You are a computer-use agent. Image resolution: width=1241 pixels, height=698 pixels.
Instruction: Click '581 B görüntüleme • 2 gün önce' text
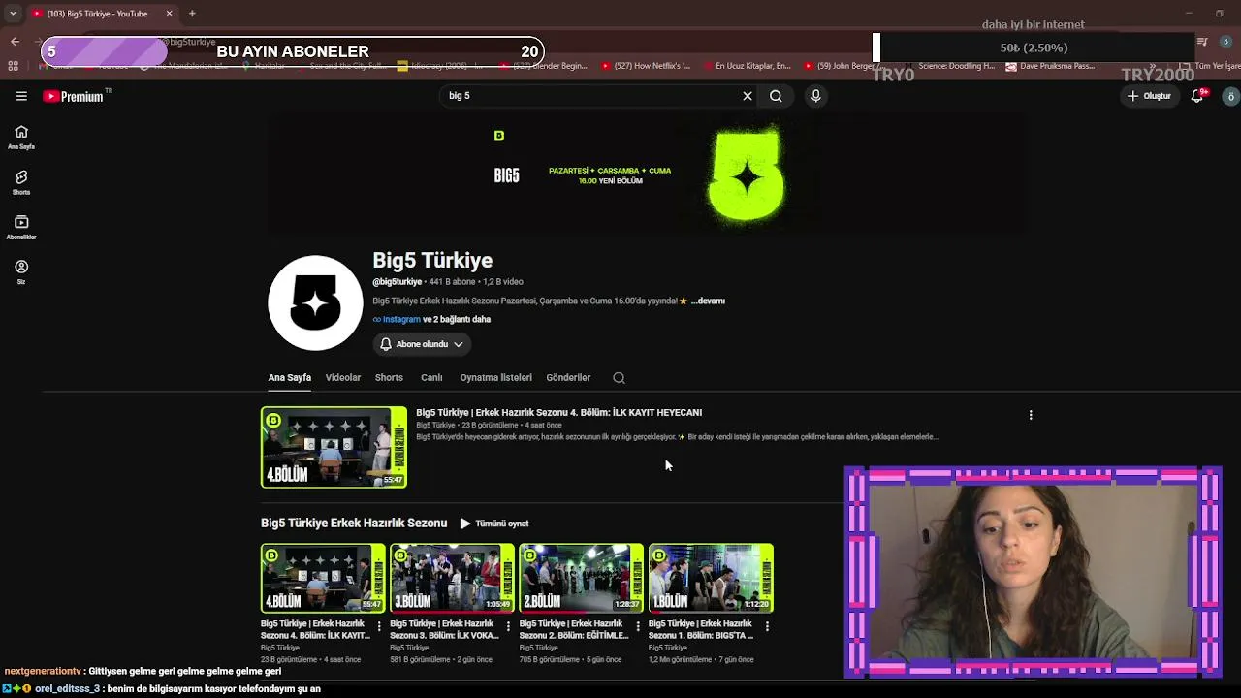click(x=442, y=660)
